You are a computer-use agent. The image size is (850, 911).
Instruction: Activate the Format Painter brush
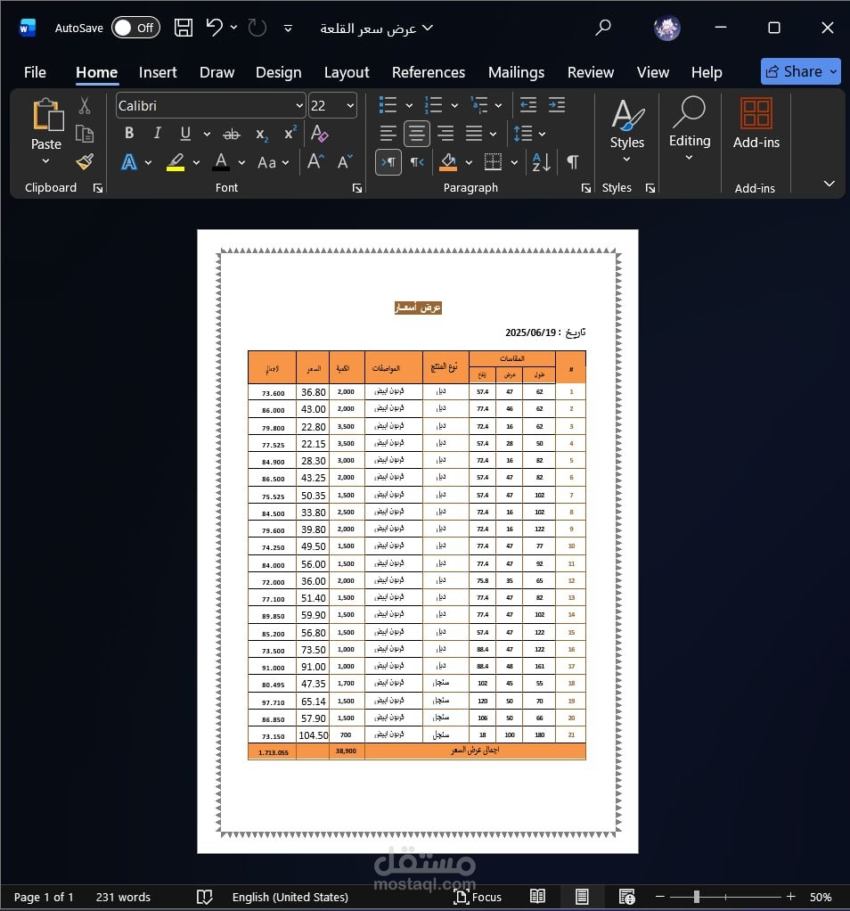tap(85, 161)
